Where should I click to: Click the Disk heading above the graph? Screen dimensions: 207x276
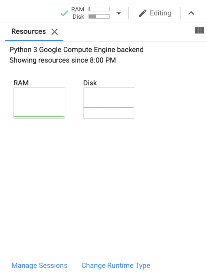[x=90, y=83]
